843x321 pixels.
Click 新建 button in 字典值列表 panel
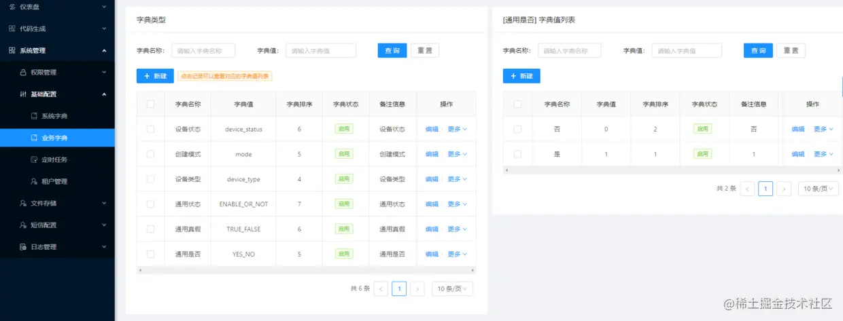pyautogui.click(x=521, y=76)
